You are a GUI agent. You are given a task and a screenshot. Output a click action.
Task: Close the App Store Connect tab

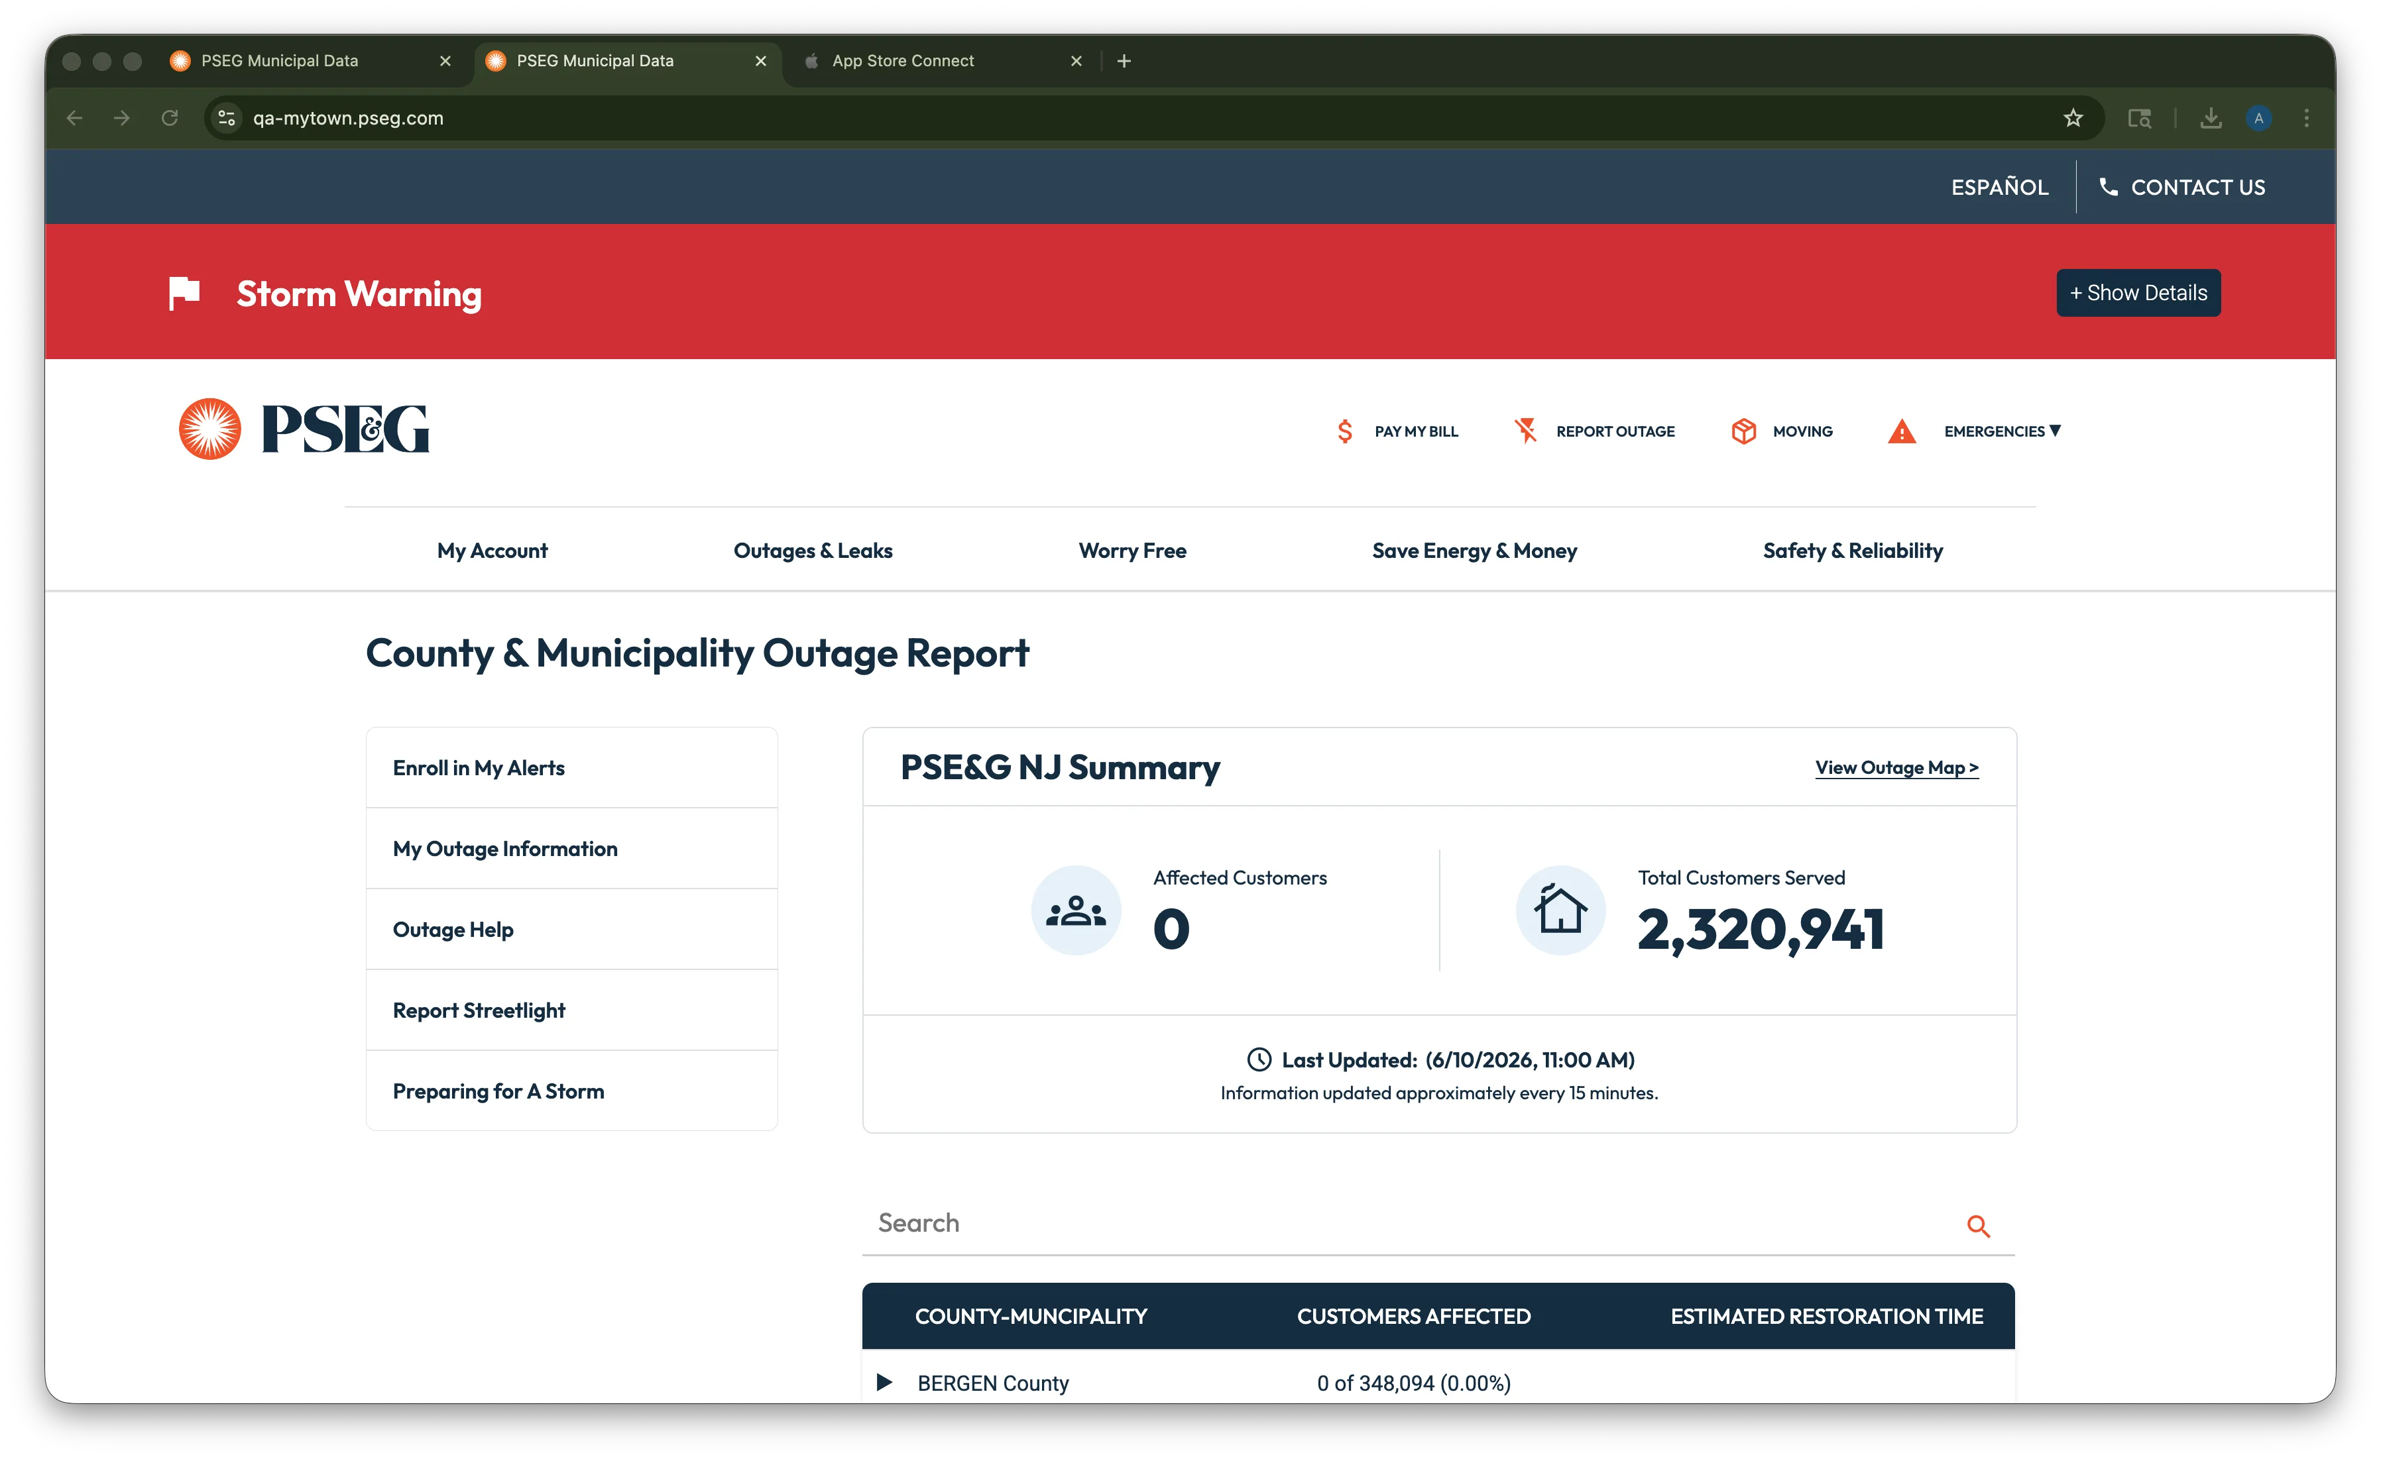coord(1076,61)
